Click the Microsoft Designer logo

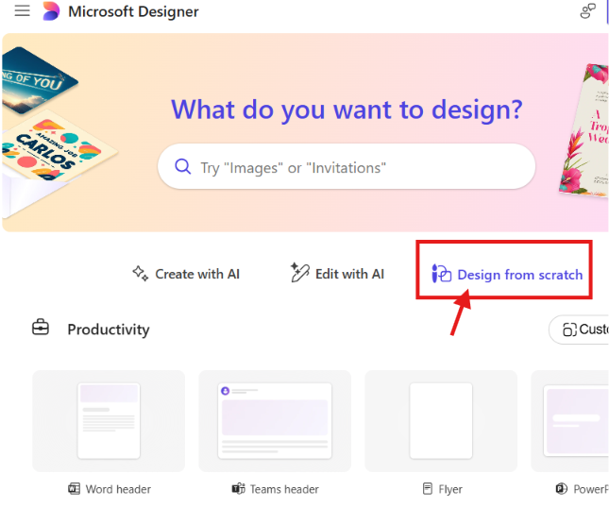(x=51, y=11)
